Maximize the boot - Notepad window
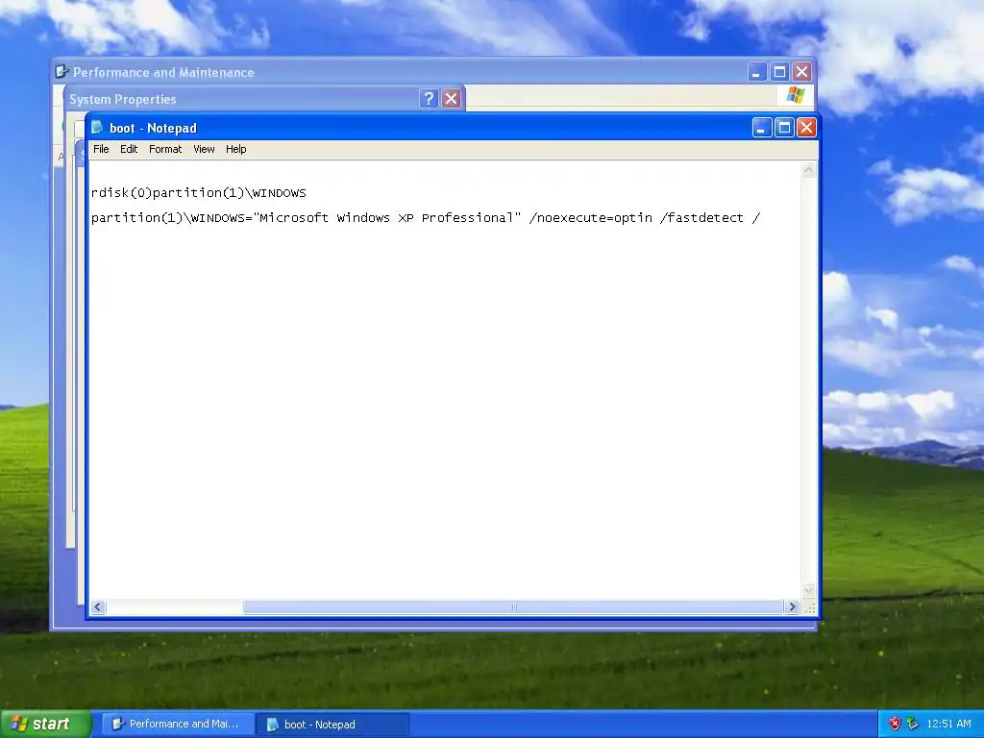Screen dimensions: 984x738 (784, 128)
